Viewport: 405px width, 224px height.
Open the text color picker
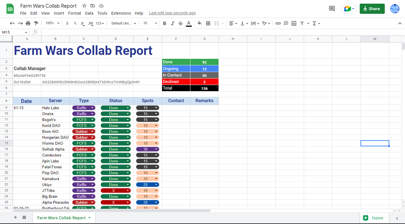point(189,23)
